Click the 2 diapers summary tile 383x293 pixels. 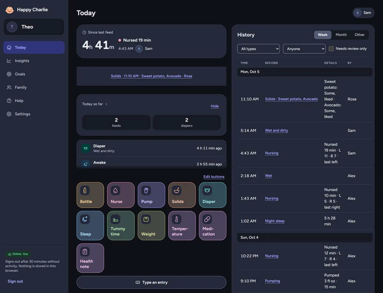click(x=187, y=123)
